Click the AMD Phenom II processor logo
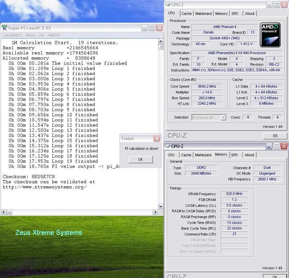 click(270, 35)
